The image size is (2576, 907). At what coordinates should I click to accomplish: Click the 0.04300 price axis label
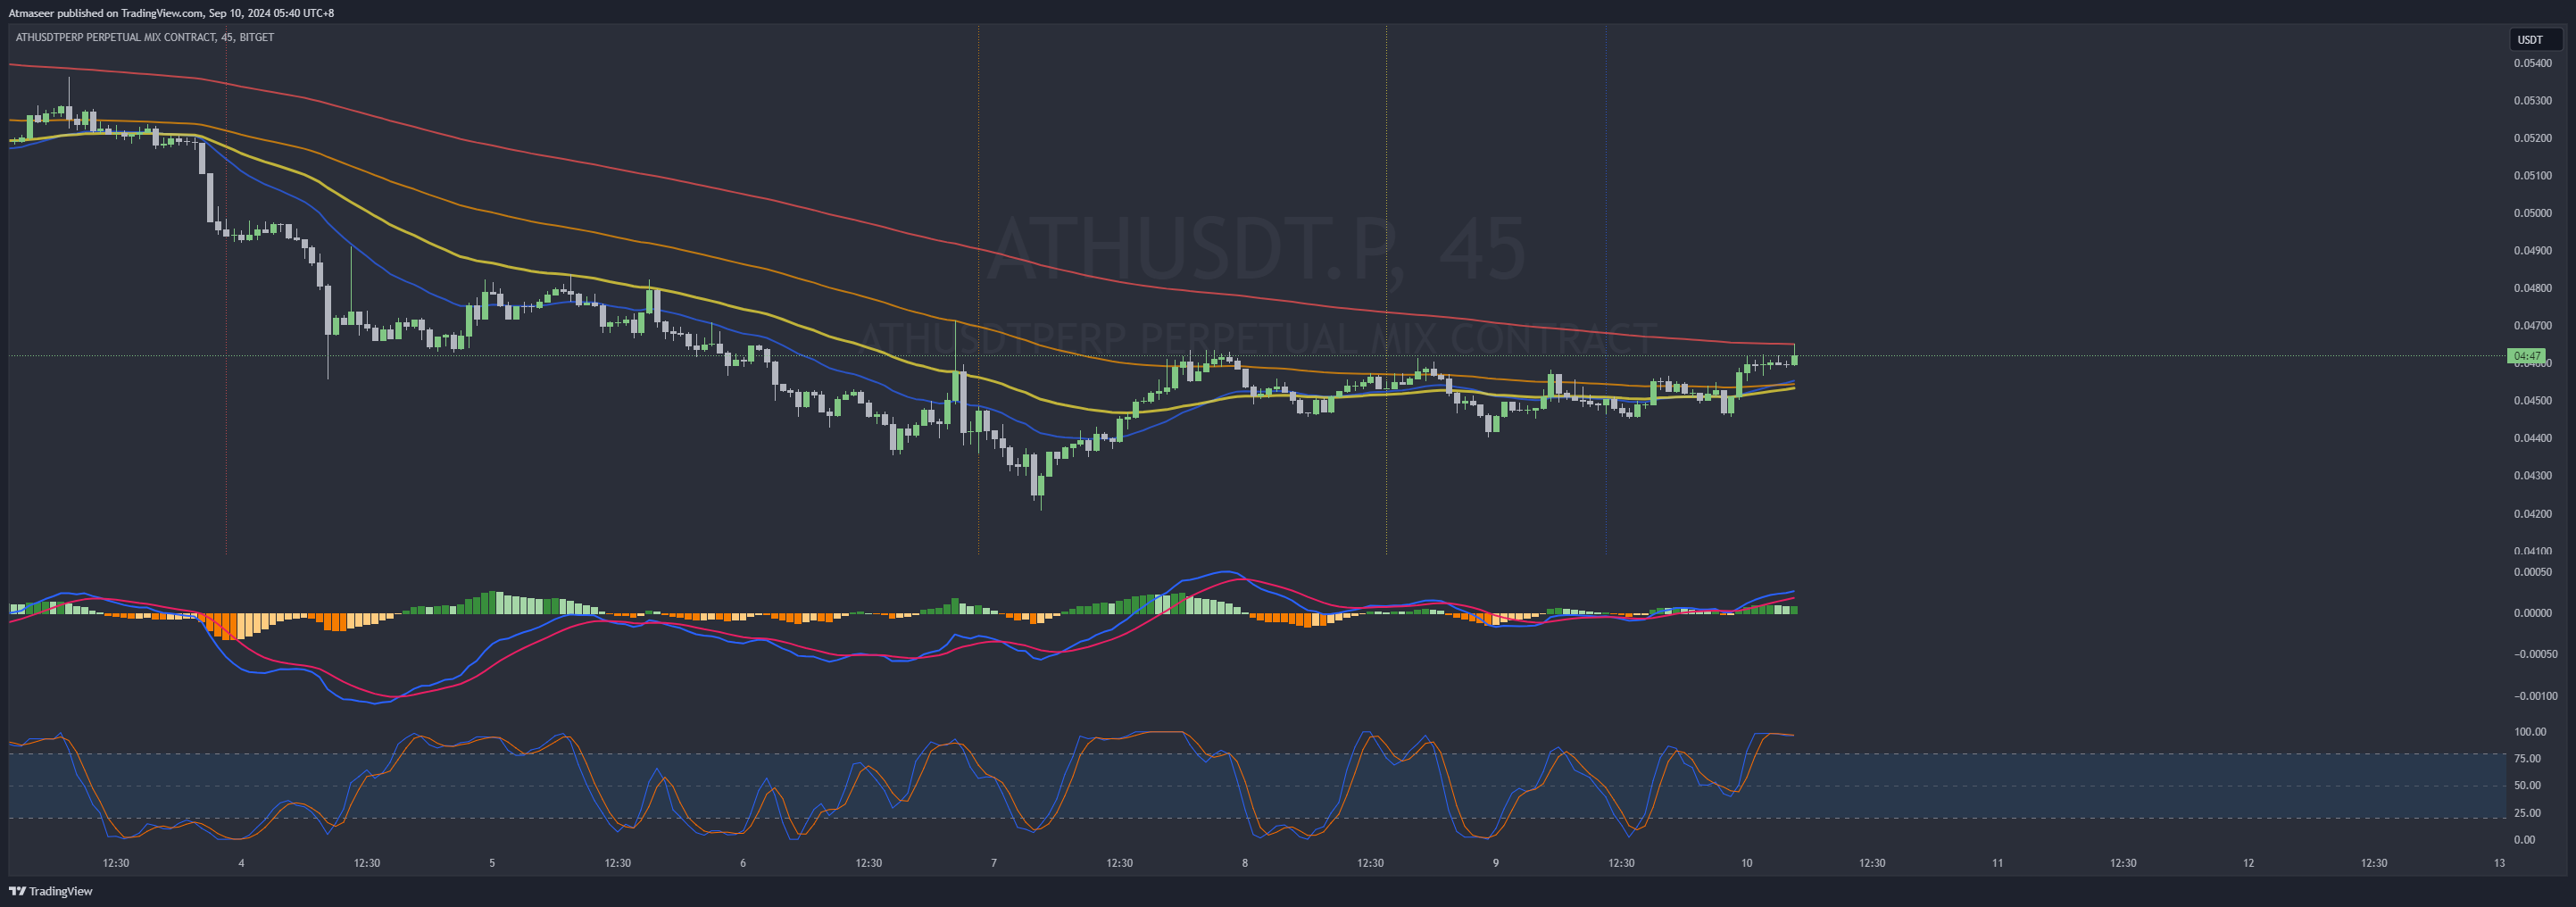pyautogui.click(x=2532, y=475)
